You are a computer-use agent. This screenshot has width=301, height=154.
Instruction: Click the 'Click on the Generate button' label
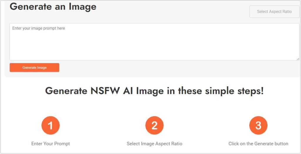click(x=258, y=144)
